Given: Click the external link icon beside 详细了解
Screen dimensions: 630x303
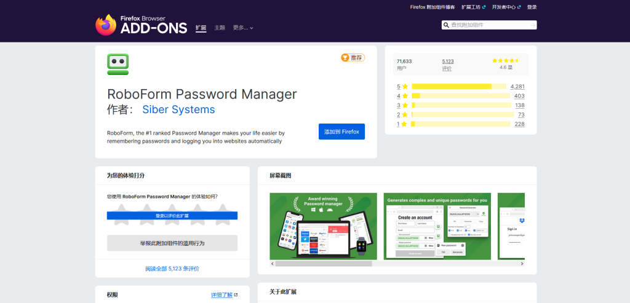Looking at the screenshot, I should coord(236,295).
